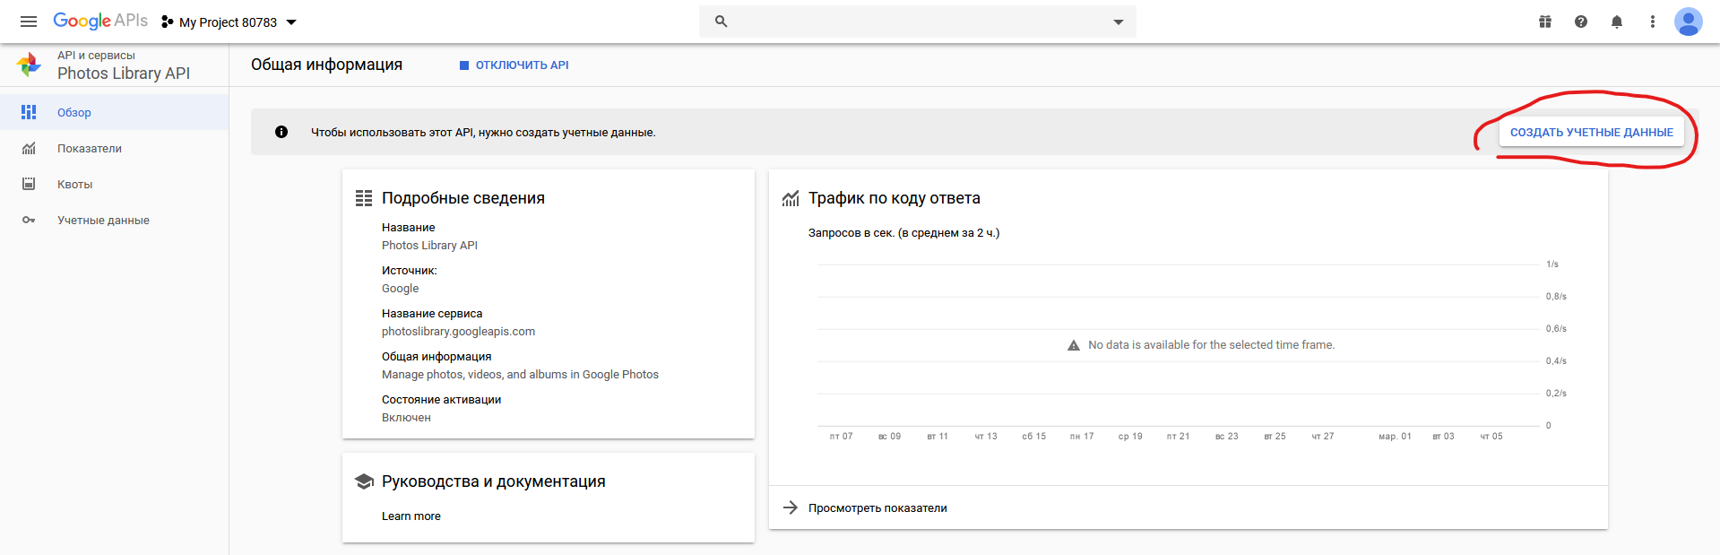The width and height of the screenshot is (1720, 555).
Task: Open the three-dot settings menu
Action: pyautogui.click(x=1653, y=22)
